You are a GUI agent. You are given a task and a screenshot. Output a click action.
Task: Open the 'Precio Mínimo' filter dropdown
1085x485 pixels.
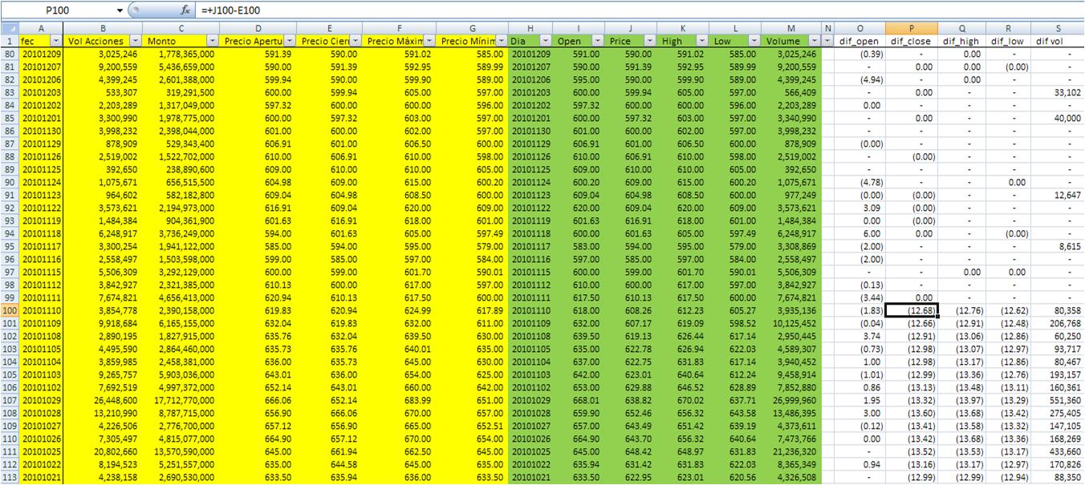coord(502,40)
